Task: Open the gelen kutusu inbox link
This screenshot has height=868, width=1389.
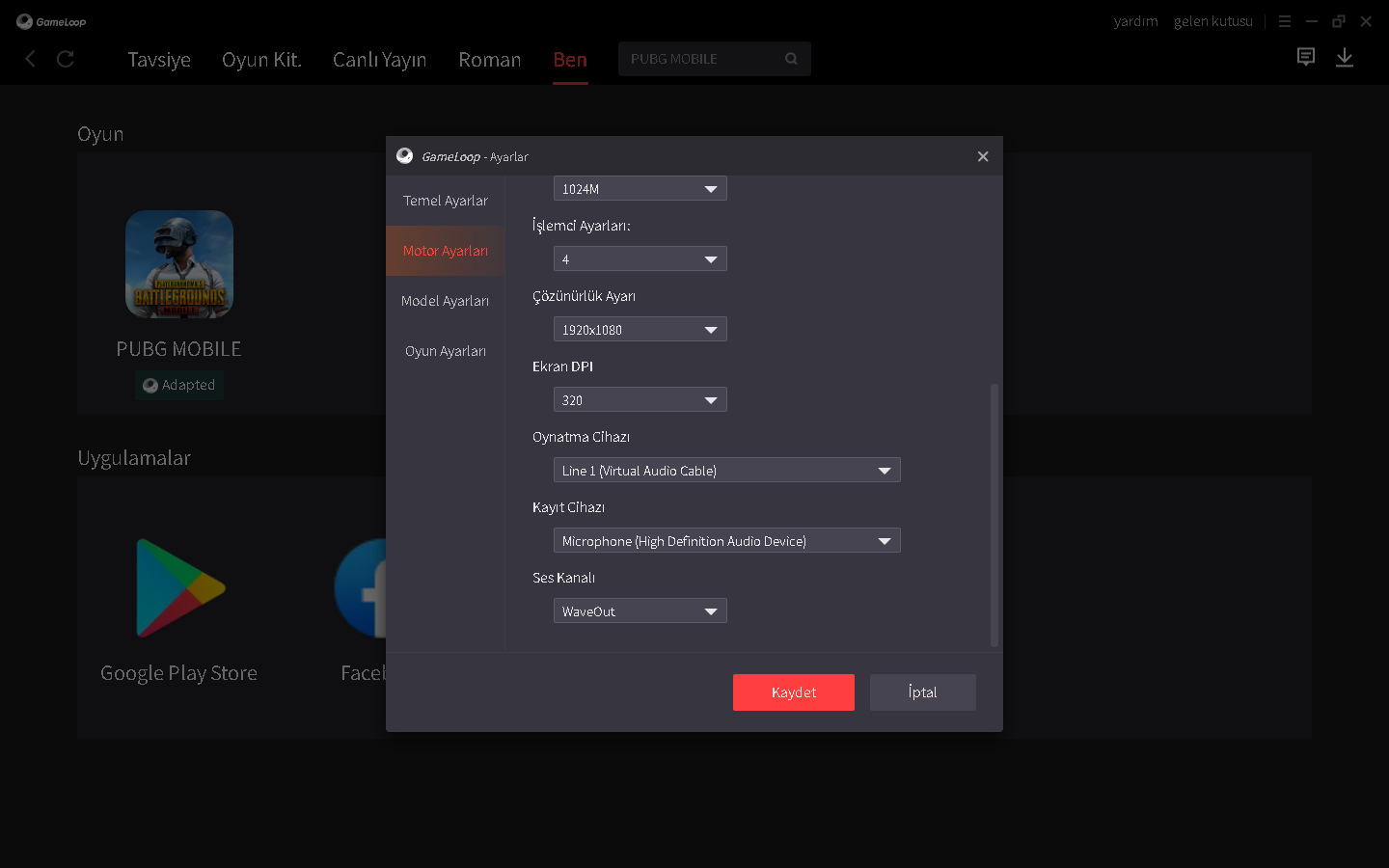Action: click(x=1213, y=21)
